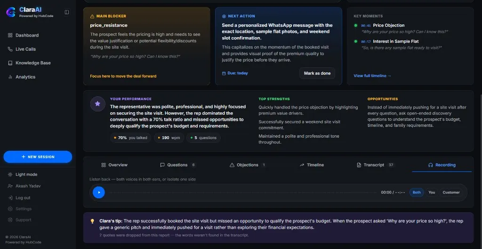
Task: Play the call recording
Action: tap(99, 192)
